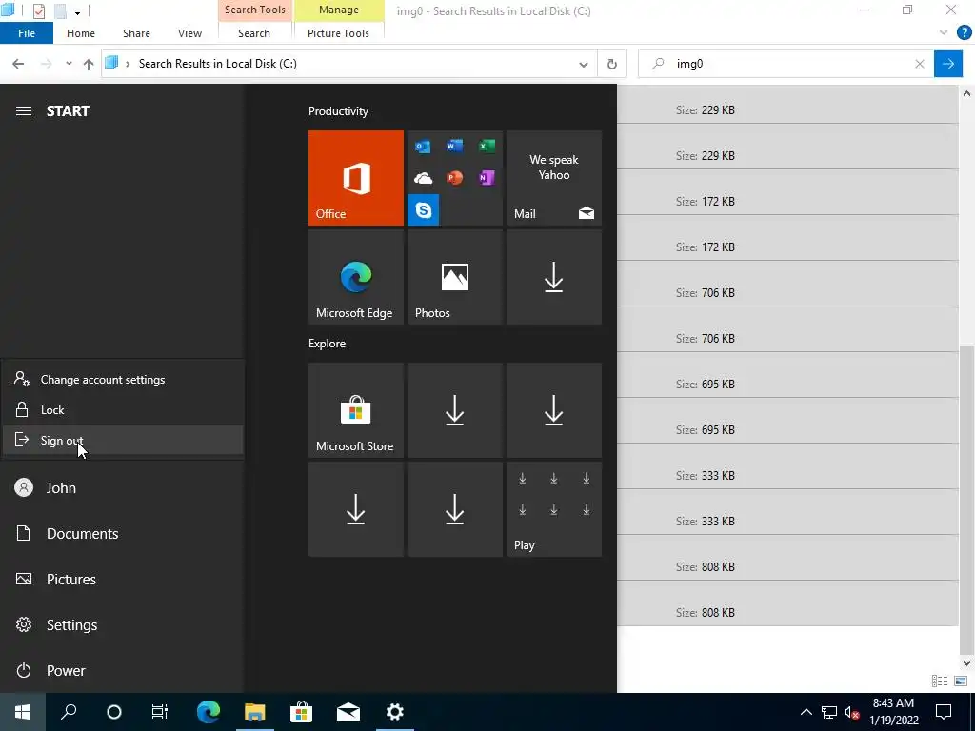Open taskbar Search magnifier

(x=69, y=712)
